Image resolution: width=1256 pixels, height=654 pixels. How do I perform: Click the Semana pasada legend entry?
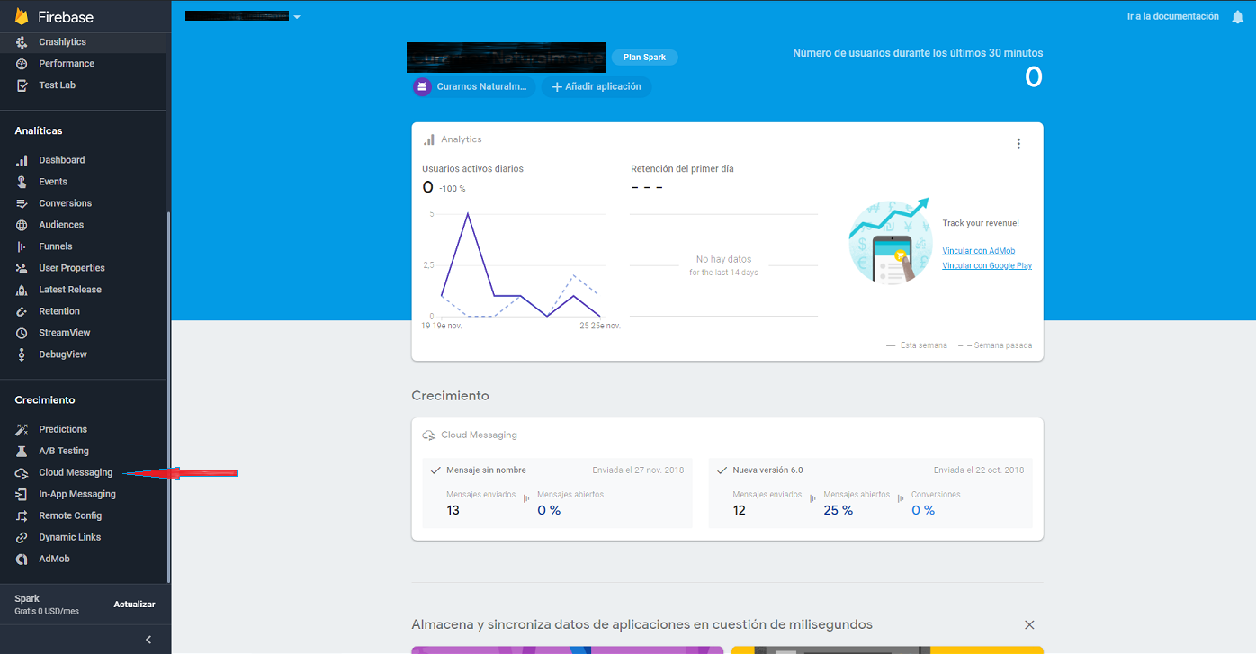coord(994,345)
